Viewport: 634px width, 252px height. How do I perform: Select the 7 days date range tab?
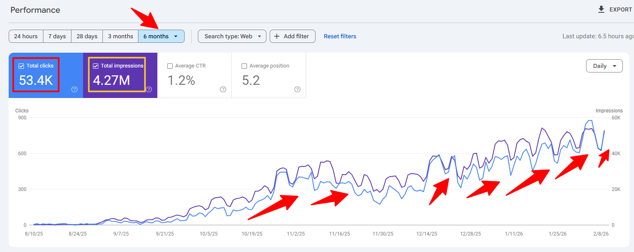57,36
